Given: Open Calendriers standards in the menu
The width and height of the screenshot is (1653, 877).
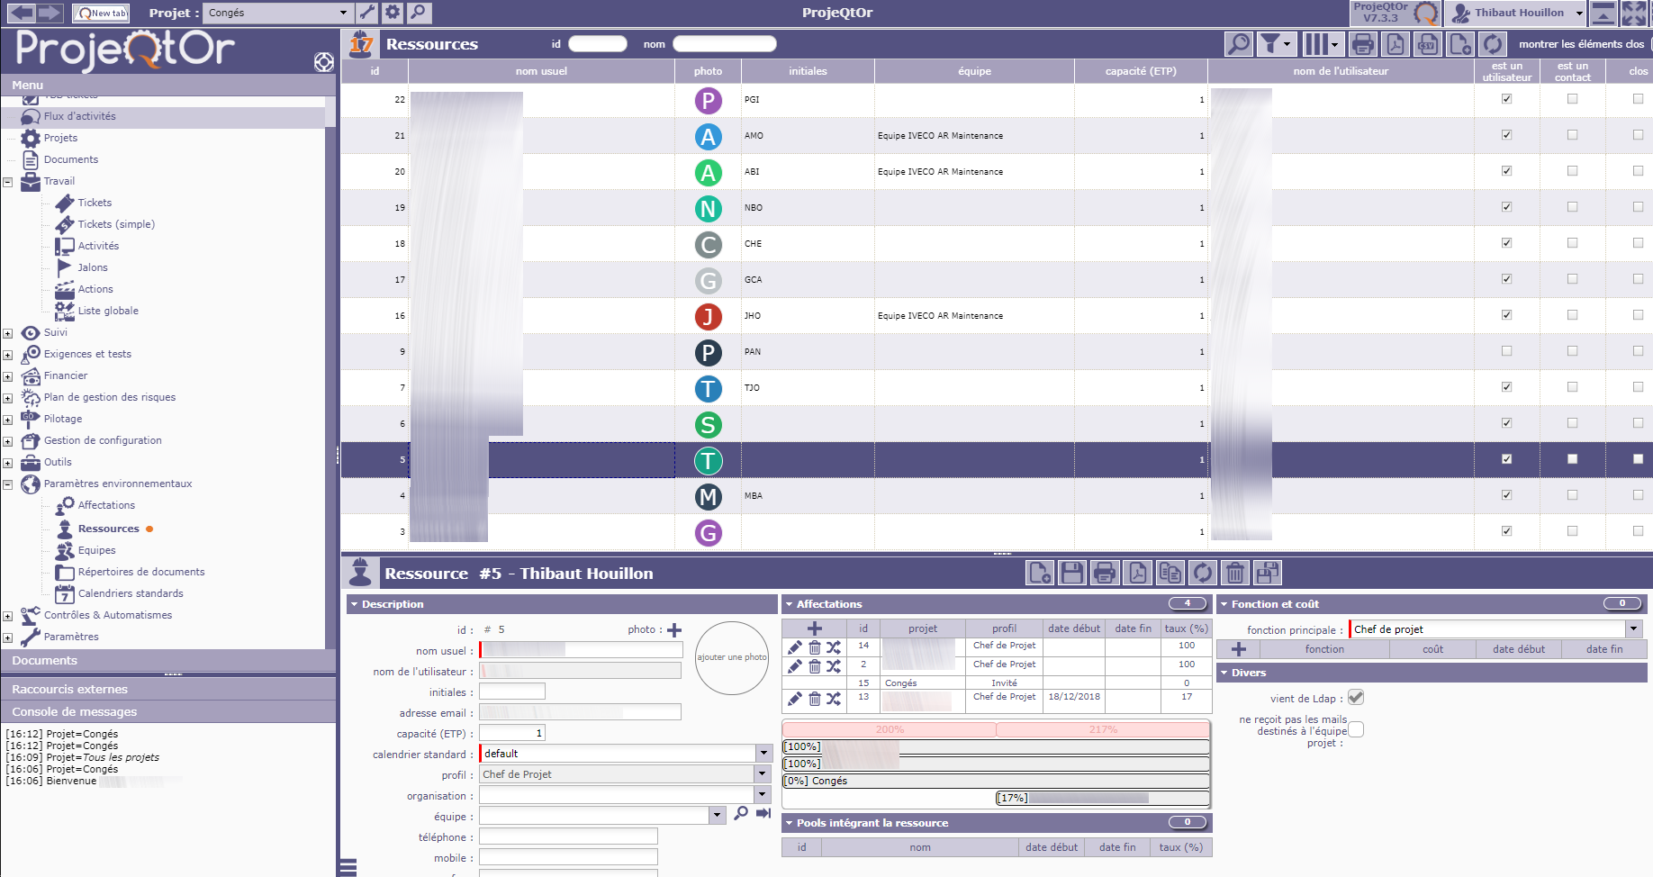Looking at the screenshot, I should 131,593.
